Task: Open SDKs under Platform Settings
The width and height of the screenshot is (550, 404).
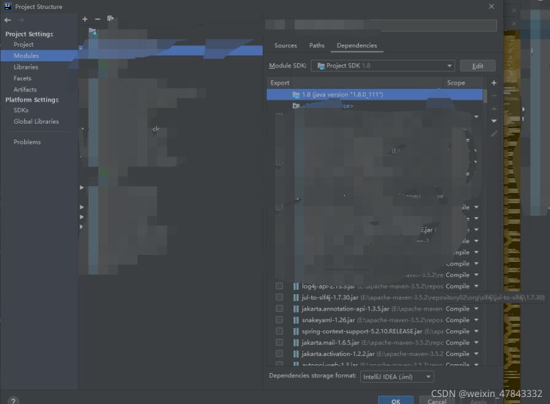Action: [21, 110]
